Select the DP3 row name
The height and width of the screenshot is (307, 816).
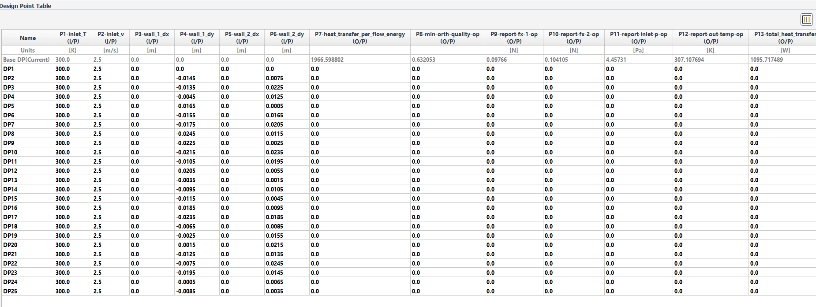click(x=9, y=87)
